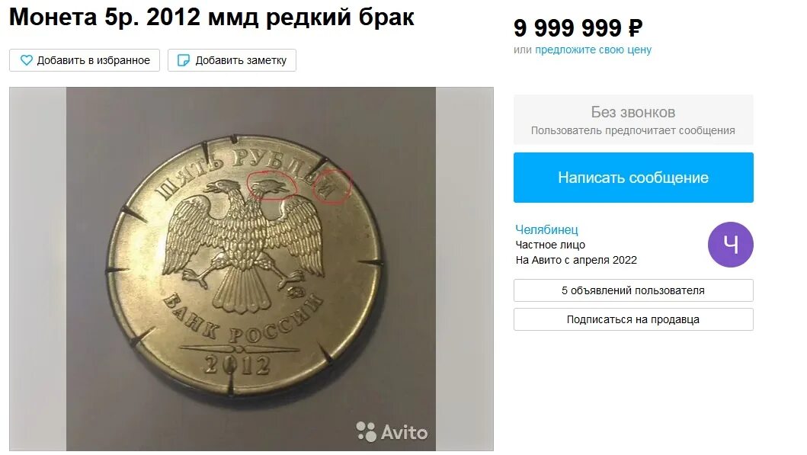Subscribe with 'Подписаться на продавца' button
This screenshot has width=807, height=455.
click(633, 319)
